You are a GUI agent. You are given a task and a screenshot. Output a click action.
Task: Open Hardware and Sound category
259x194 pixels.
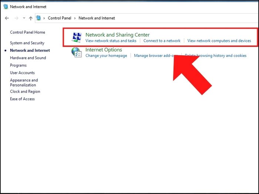tap(28, 58)
